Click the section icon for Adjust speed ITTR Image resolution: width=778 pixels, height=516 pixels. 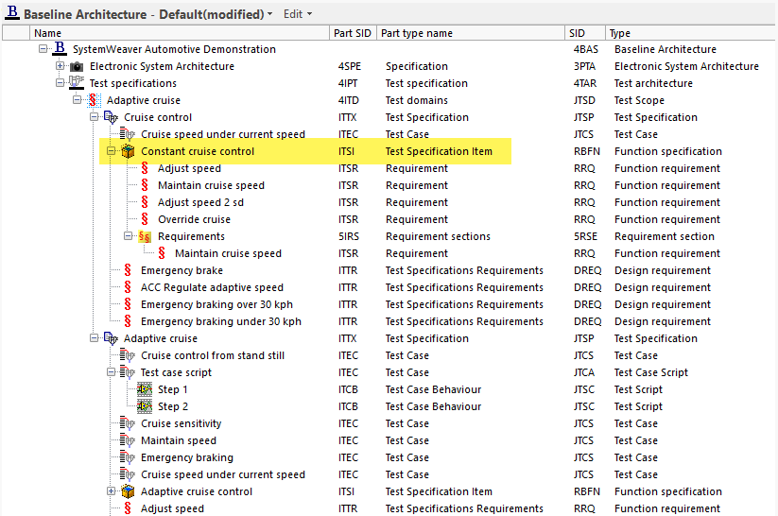click(x=128, y=508)
